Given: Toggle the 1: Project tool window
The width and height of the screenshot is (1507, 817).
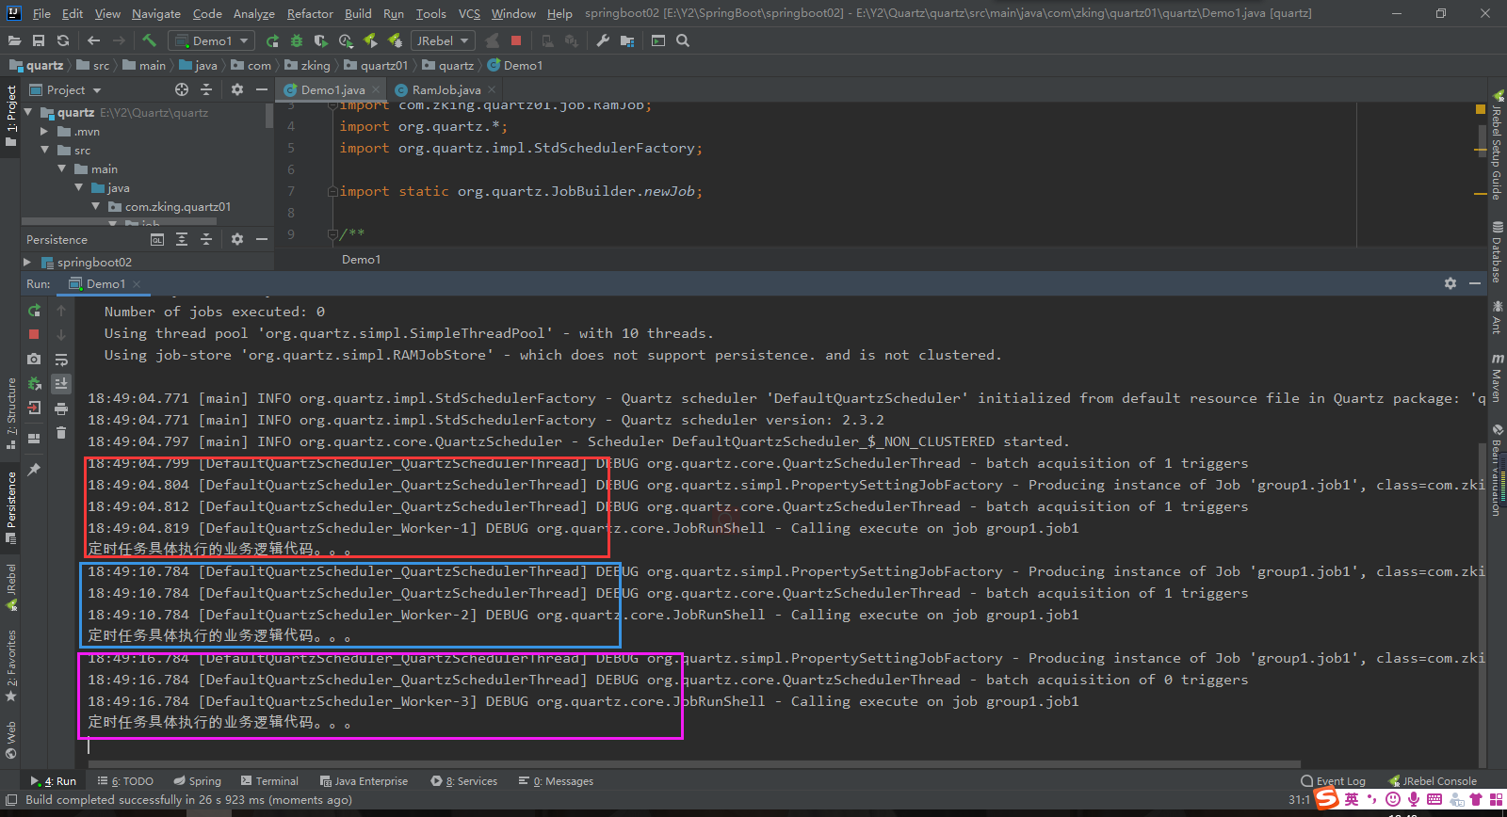Looking at the screenshot, I should [10, 116].
